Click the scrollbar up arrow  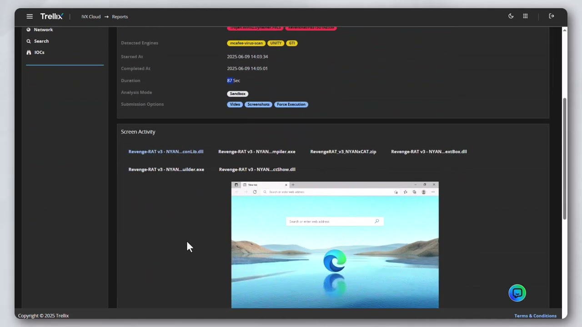coord(565,30)
